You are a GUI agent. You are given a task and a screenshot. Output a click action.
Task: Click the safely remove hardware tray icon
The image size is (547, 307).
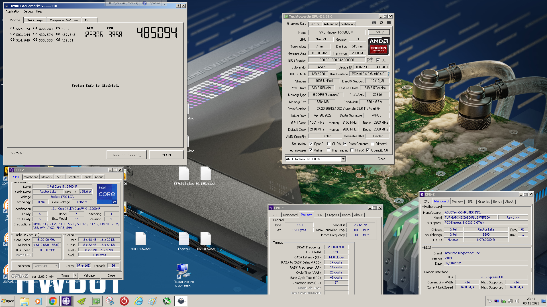click(x=503, y=301)
